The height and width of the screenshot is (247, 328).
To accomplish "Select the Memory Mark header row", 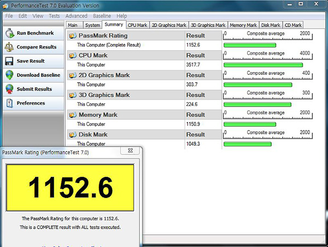I will click(x=144, y=115).
